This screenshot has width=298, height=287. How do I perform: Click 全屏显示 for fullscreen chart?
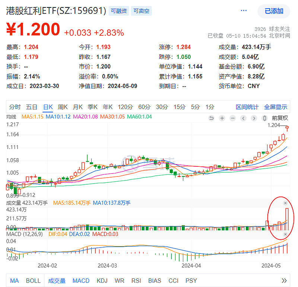click(276, 106)
